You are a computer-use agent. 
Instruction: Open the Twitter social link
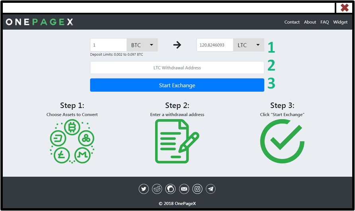[x=144, y=189]
